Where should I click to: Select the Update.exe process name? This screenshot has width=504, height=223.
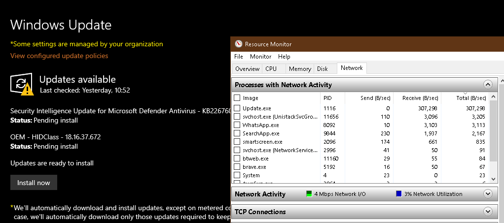click(x=257, y=108)
